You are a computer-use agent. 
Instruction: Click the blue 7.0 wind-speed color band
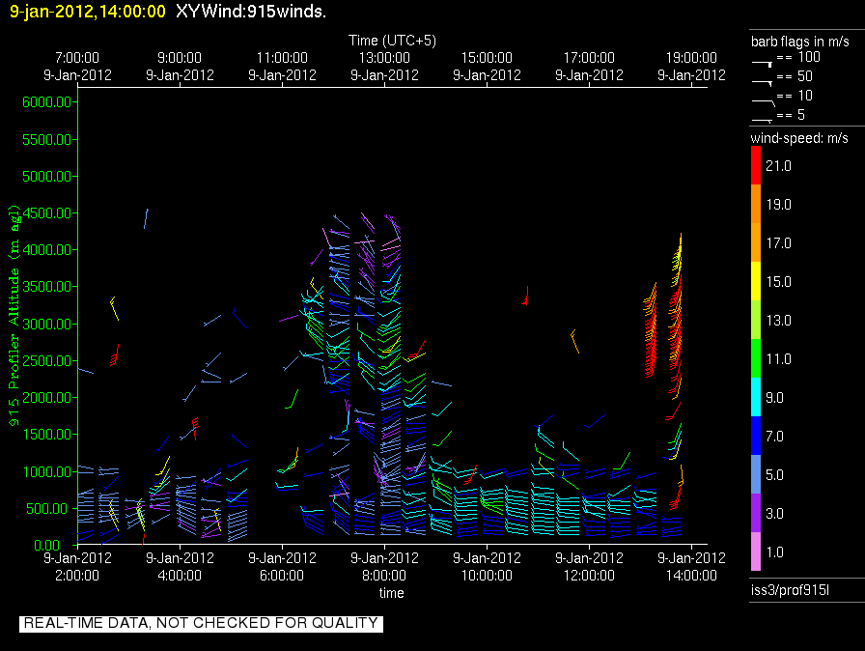(x=756, y=436)
